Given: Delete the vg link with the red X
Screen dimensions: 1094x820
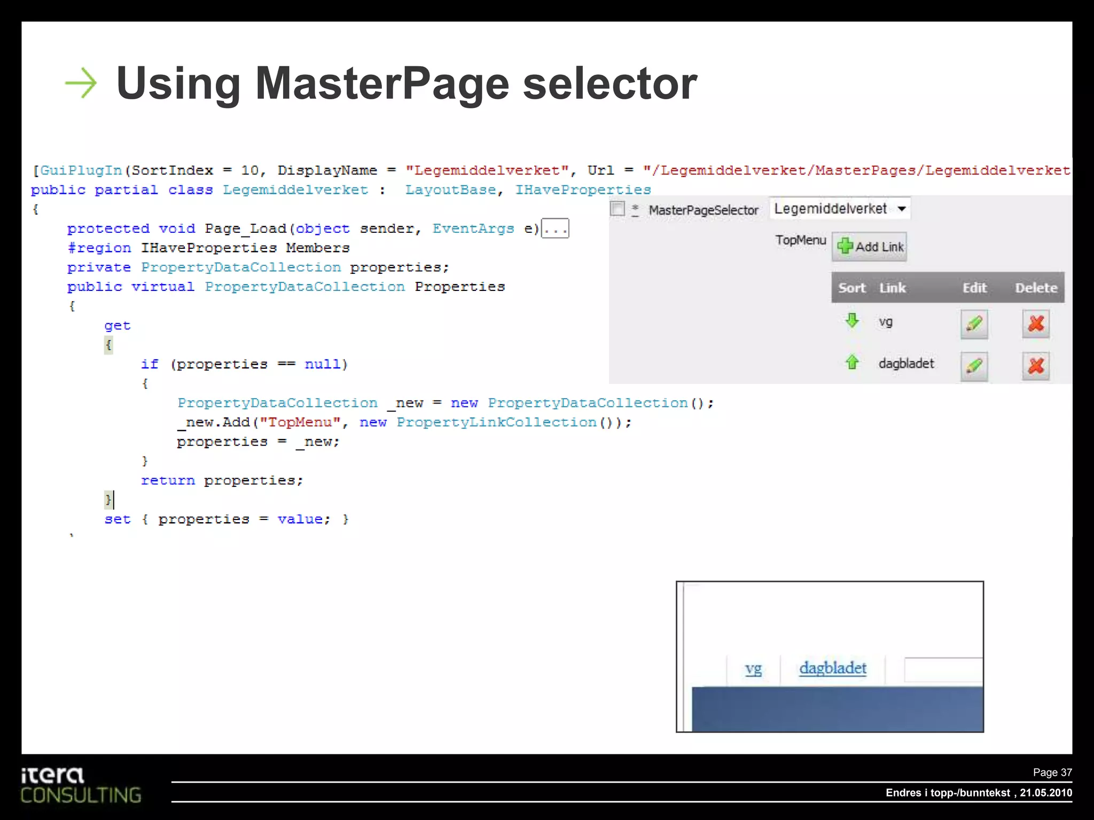Looking at the screenshot, I should point(1036,324).
